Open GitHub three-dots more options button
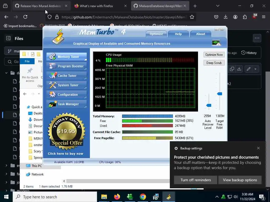The image size is (270, 202). [x=257, y=38]
